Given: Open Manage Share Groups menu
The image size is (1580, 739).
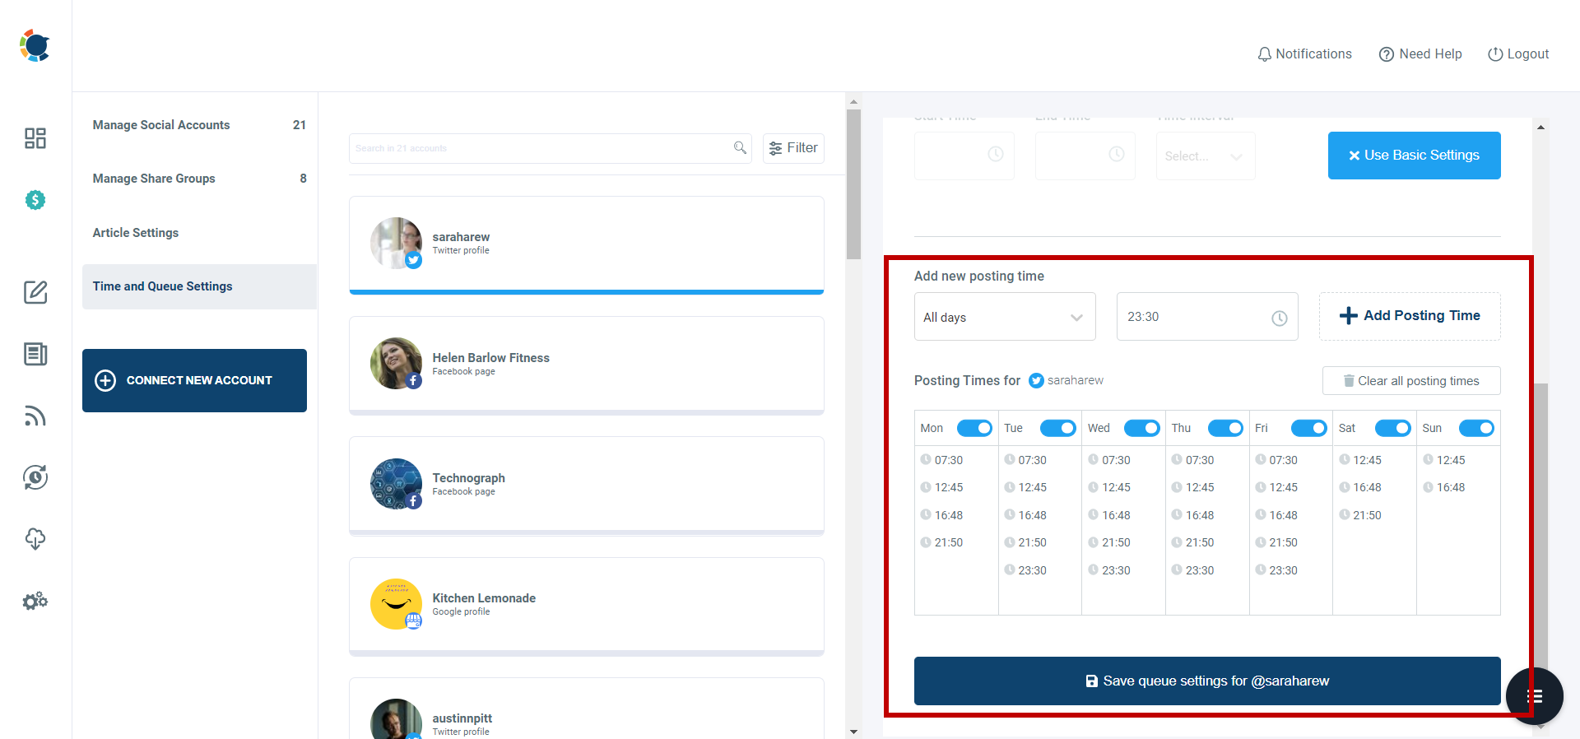Looking at the screenshot, I should 199,179.
